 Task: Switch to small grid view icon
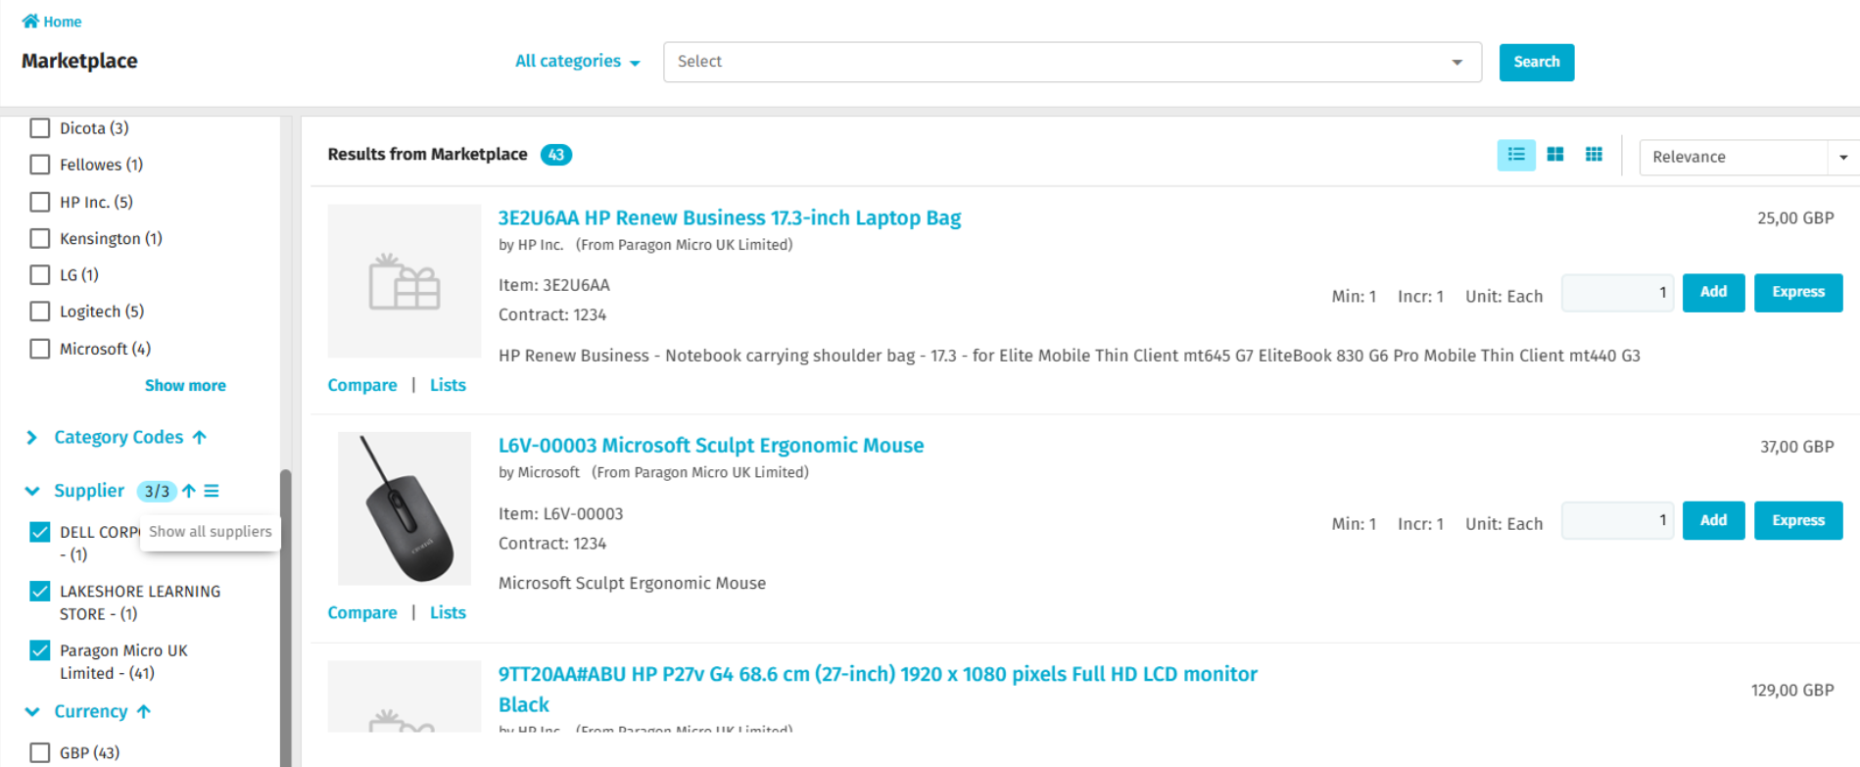pos(1594,155)
